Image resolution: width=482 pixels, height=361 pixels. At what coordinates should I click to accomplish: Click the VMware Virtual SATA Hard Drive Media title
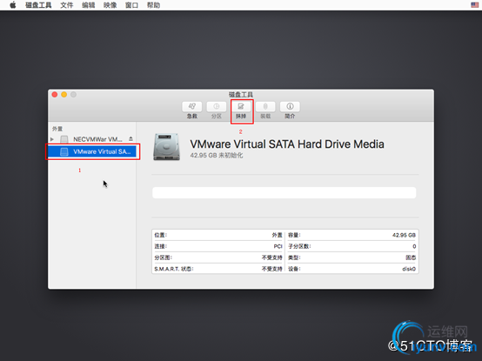tap(287, 144)
